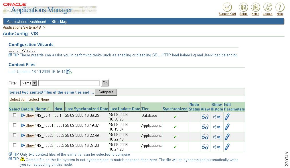This screenshot has height=168, width=290.
Task: Expand details arrow for VIS_node1
Action: tap(23, 125)
